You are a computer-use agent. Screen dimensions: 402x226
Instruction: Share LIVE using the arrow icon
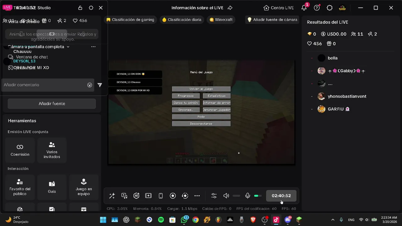click(x=230, y=8)
